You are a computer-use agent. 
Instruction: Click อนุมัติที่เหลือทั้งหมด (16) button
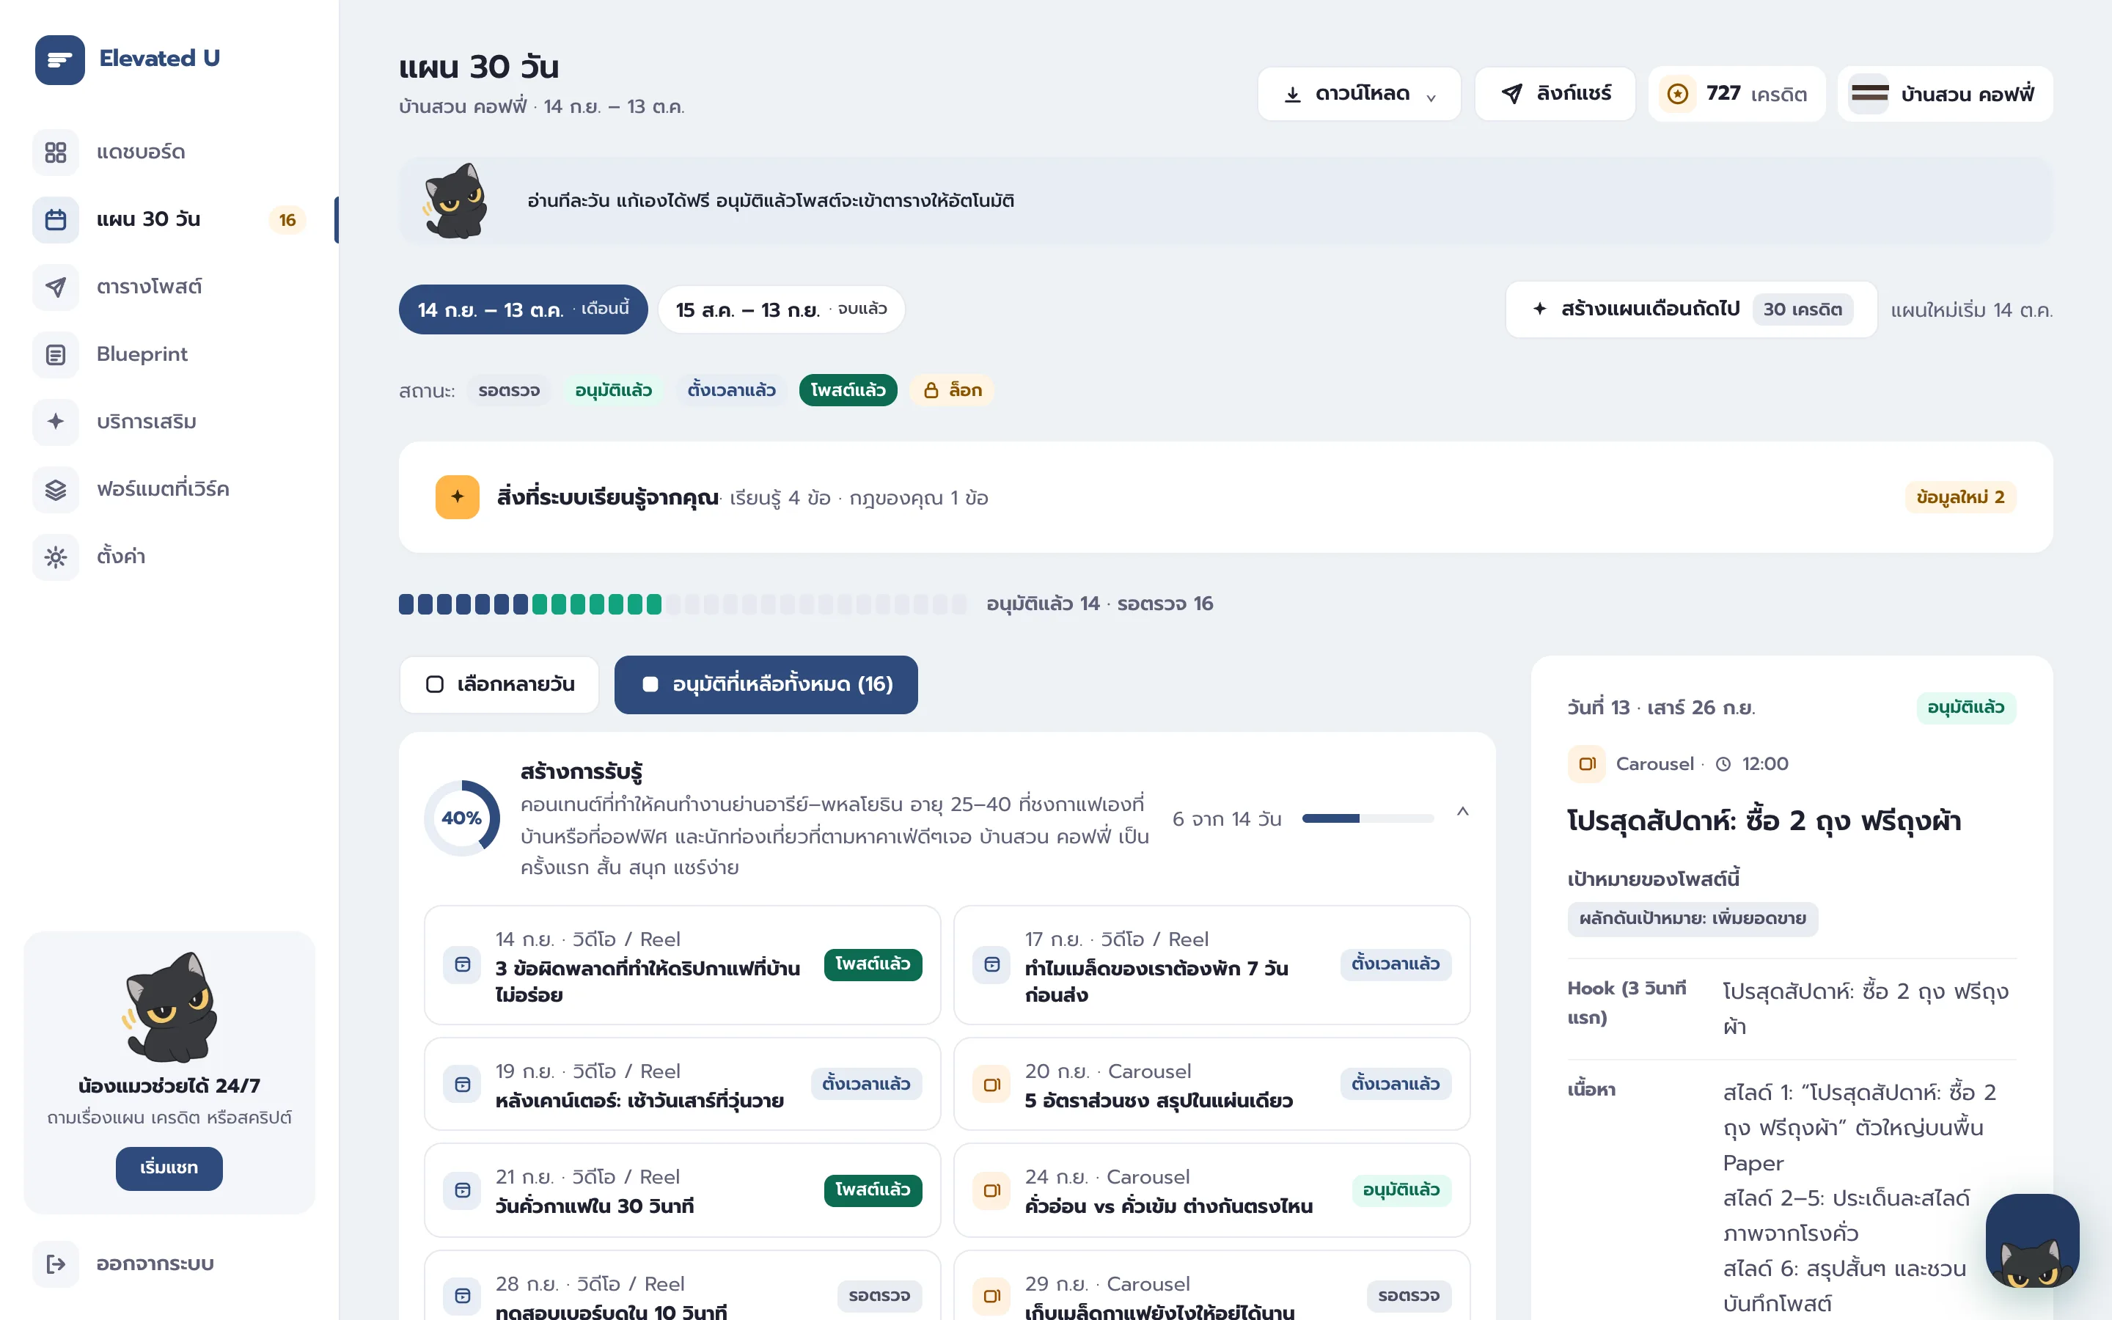pyautogui.click(x=766, y=684)
